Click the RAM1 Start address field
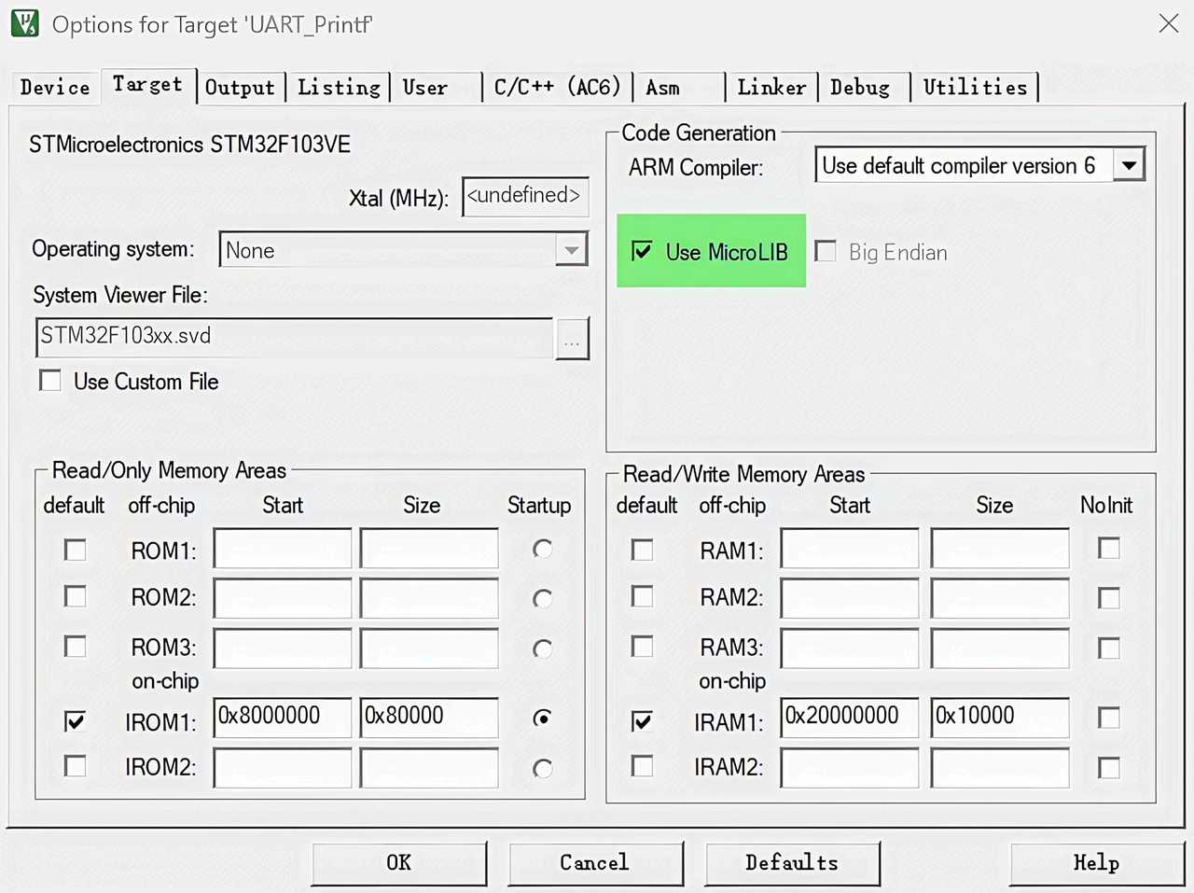 pos(850,549)
